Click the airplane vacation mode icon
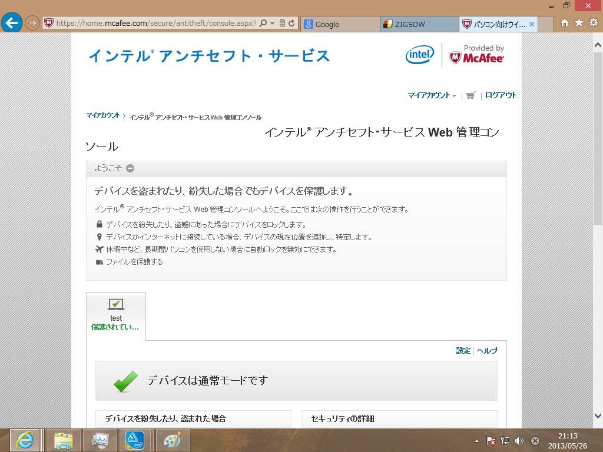 (x=99, y=249)
